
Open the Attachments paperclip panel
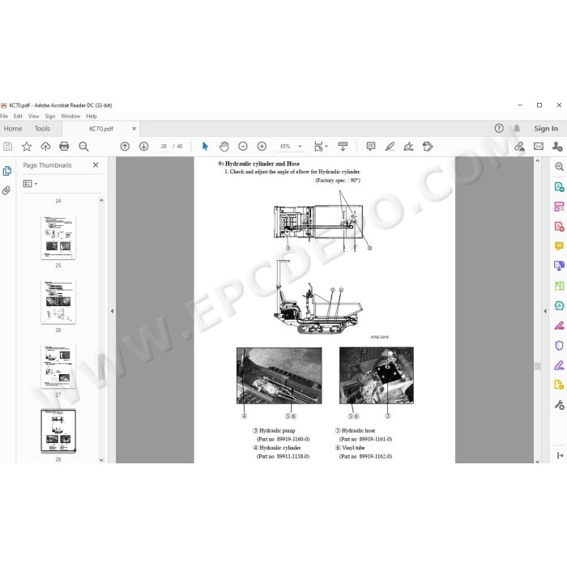pos(6,190)
